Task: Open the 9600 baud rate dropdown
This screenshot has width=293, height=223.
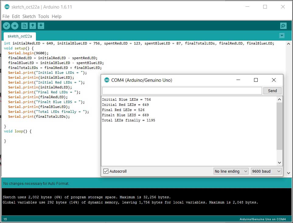Action: pyautogui.click(x=266, y=171)
